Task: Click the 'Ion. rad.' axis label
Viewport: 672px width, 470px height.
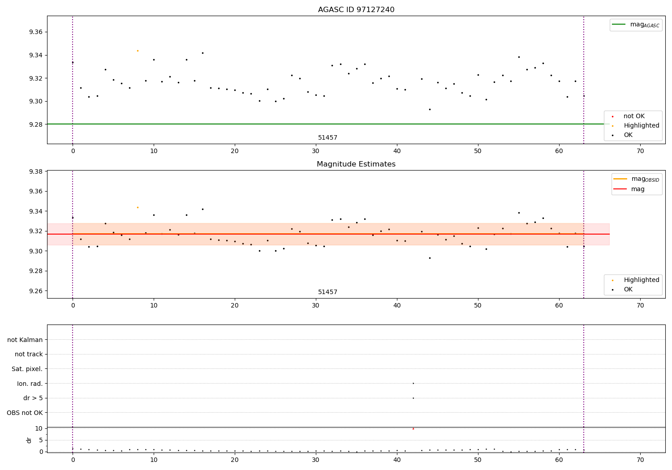Action: click(x=30, y=384)
